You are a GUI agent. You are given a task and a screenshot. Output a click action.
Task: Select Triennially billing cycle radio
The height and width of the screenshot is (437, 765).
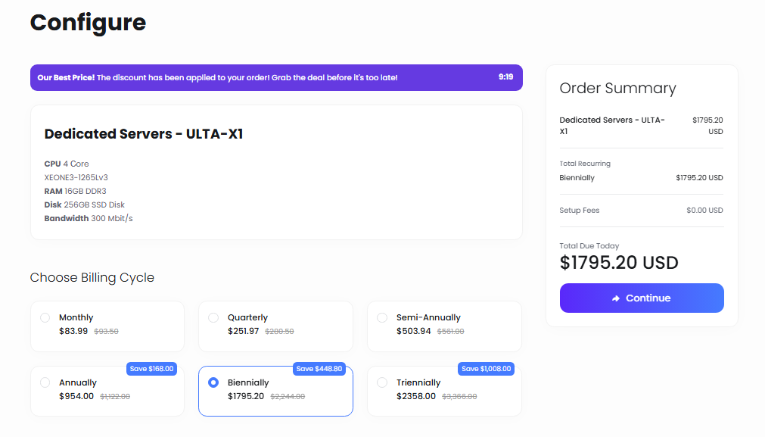(x=382, y=382)
